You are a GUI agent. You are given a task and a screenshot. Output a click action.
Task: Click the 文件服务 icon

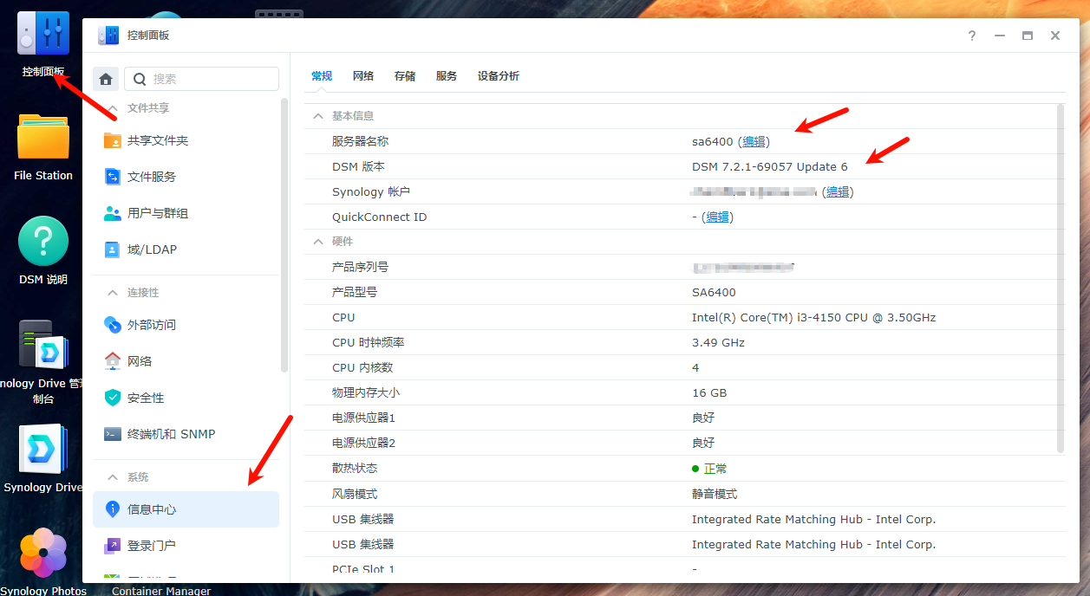(x=113, y=177)
